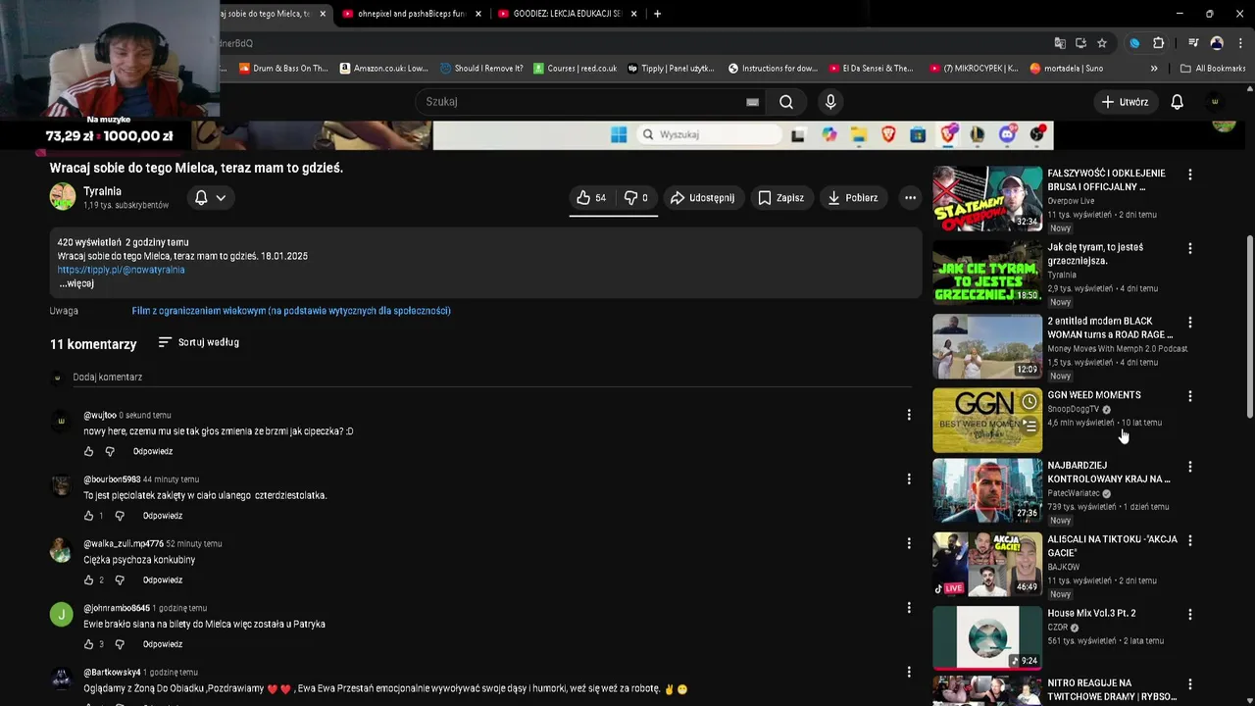This screenshot has height=706, width=1255.
Task: Open the @Bartkowsky4 username link
Action: (112, 673)
